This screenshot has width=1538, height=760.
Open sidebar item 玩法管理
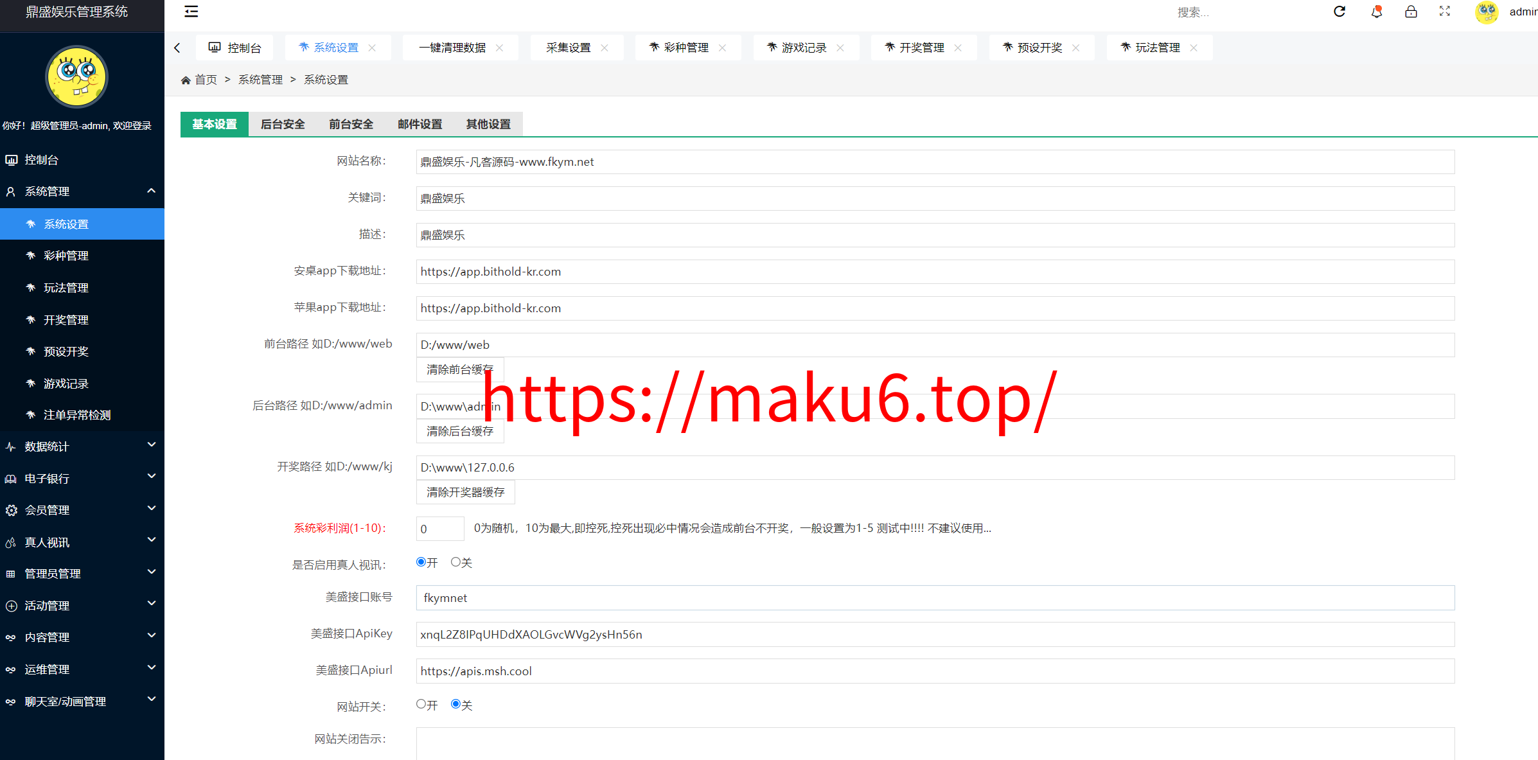pos(82,288)
